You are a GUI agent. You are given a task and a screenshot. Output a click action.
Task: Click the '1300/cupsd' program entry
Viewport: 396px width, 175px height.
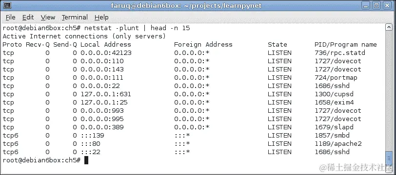(334, 94)
